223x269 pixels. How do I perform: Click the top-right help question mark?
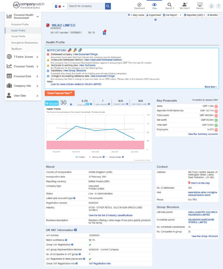pyautogui.click(x=218, y=6)
